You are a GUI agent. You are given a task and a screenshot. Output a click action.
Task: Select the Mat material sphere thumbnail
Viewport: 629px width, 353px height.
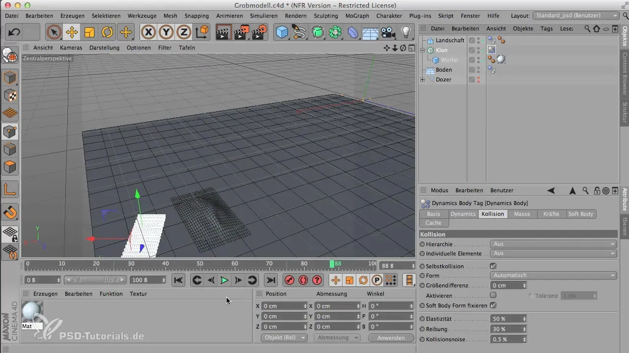[32, 311]
